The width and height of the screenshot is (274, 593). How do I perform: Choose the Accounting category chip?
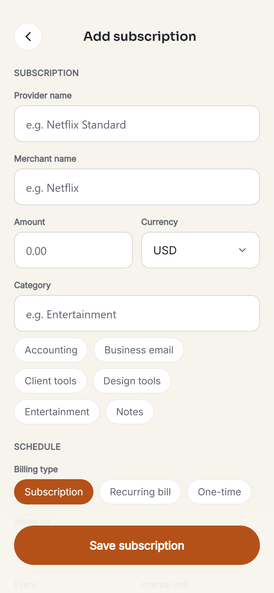click(x=51, y=350)
